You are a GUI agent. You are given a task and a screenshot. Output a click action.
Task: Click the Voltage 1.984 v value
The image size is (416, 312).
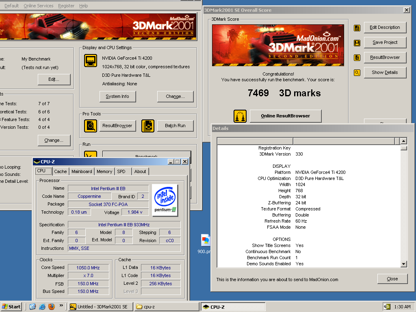[135, 212]
